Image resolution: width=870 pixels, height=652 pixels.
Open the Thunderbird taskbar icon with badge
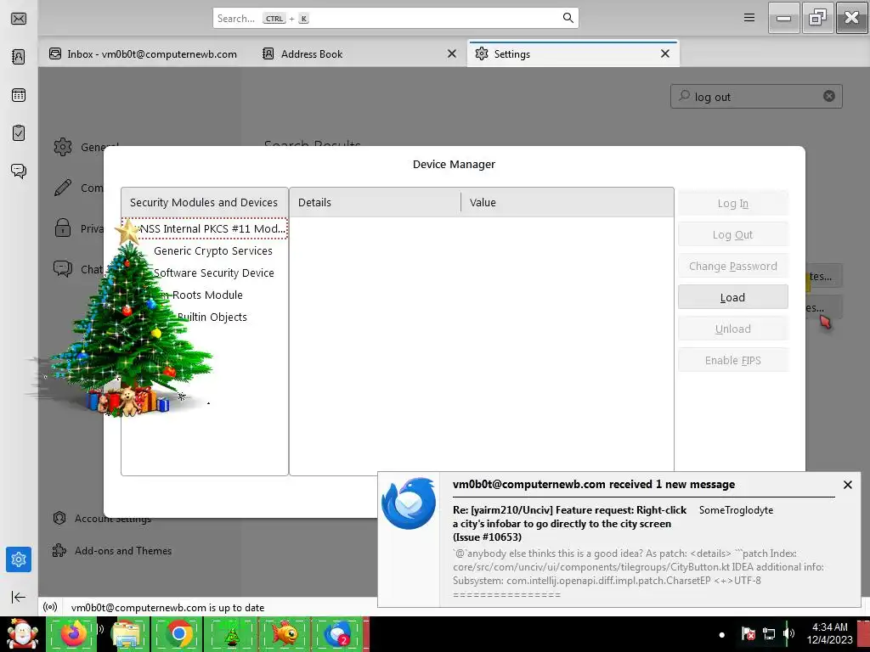(x=336, y=633)
